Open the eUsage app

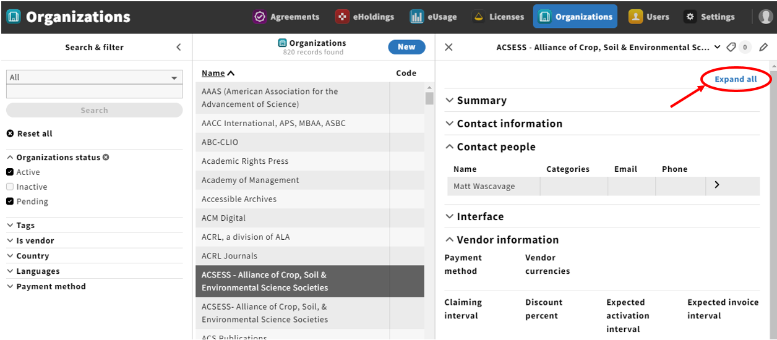[x=433, y=17]
